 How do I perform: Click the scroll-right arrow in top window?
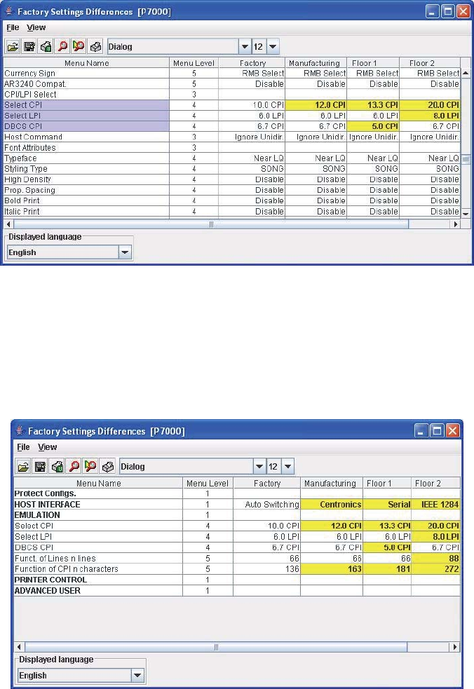456,224
